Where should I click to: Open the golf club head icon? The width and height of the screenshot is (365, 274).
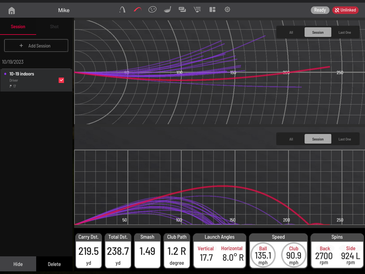(168, 10)
